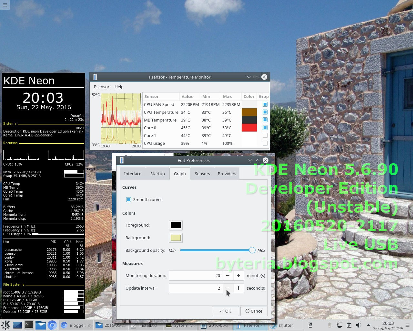Launch the Chromium browser from the taskbar
The height and width of the screenshot is (331, 413).
tap(52, 325)
